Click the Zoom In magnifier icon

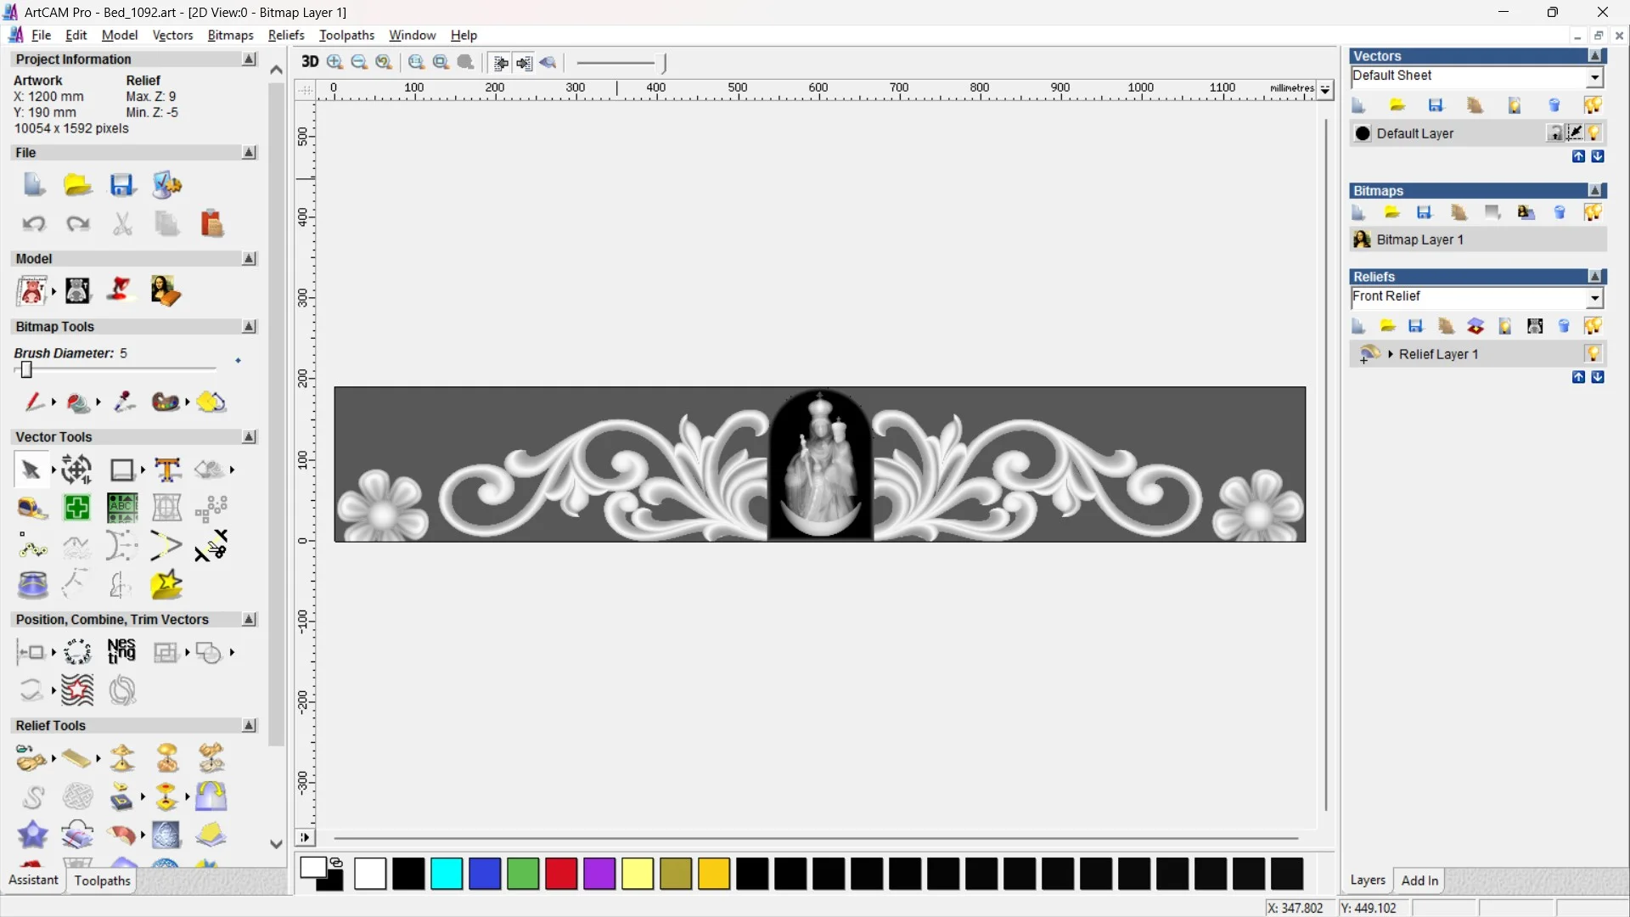[x=335, y=62]
